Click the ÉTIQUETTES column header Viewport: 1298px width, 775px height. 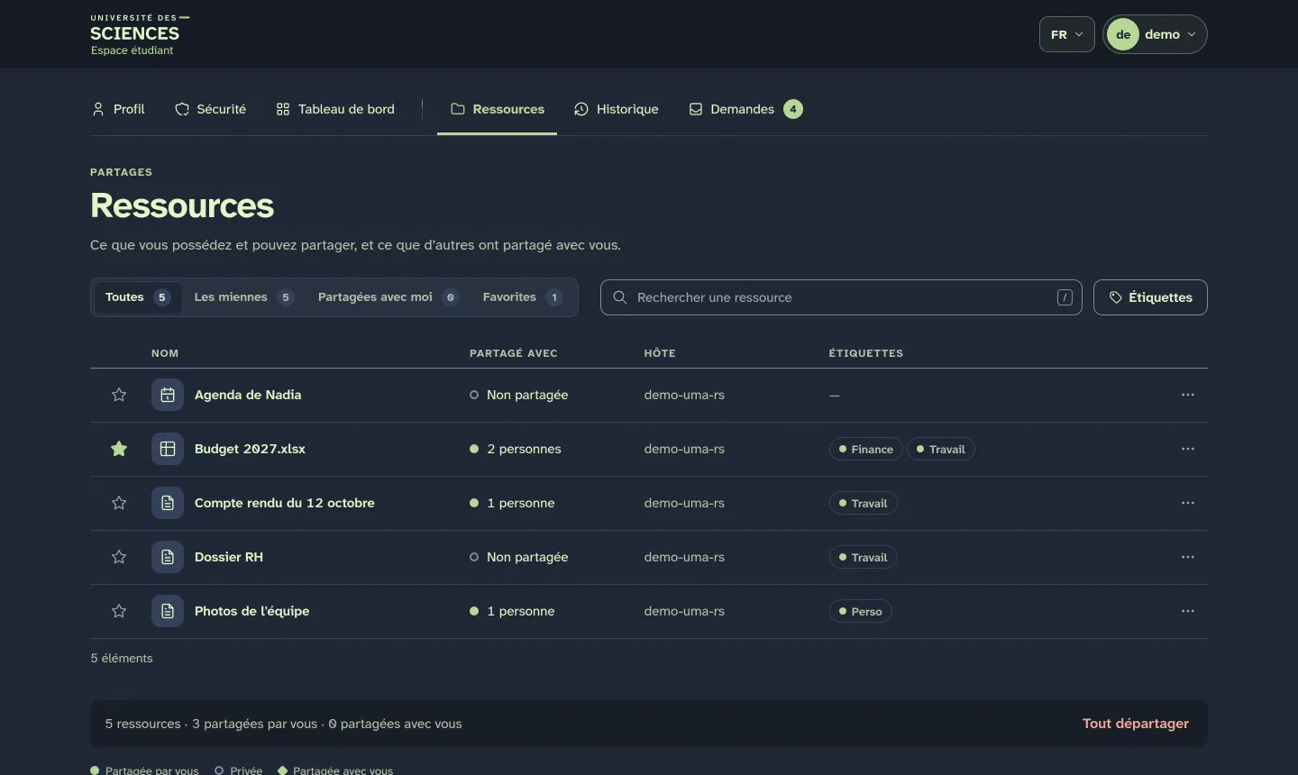pos(866,353)
